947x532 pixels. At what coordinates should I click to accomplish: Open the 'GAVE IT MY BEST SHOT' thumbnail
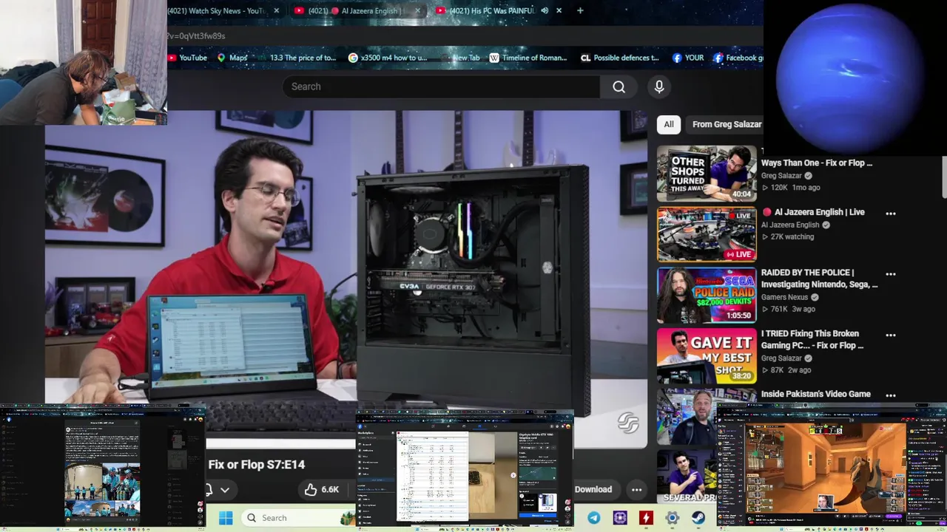click(x=707, y=355)
